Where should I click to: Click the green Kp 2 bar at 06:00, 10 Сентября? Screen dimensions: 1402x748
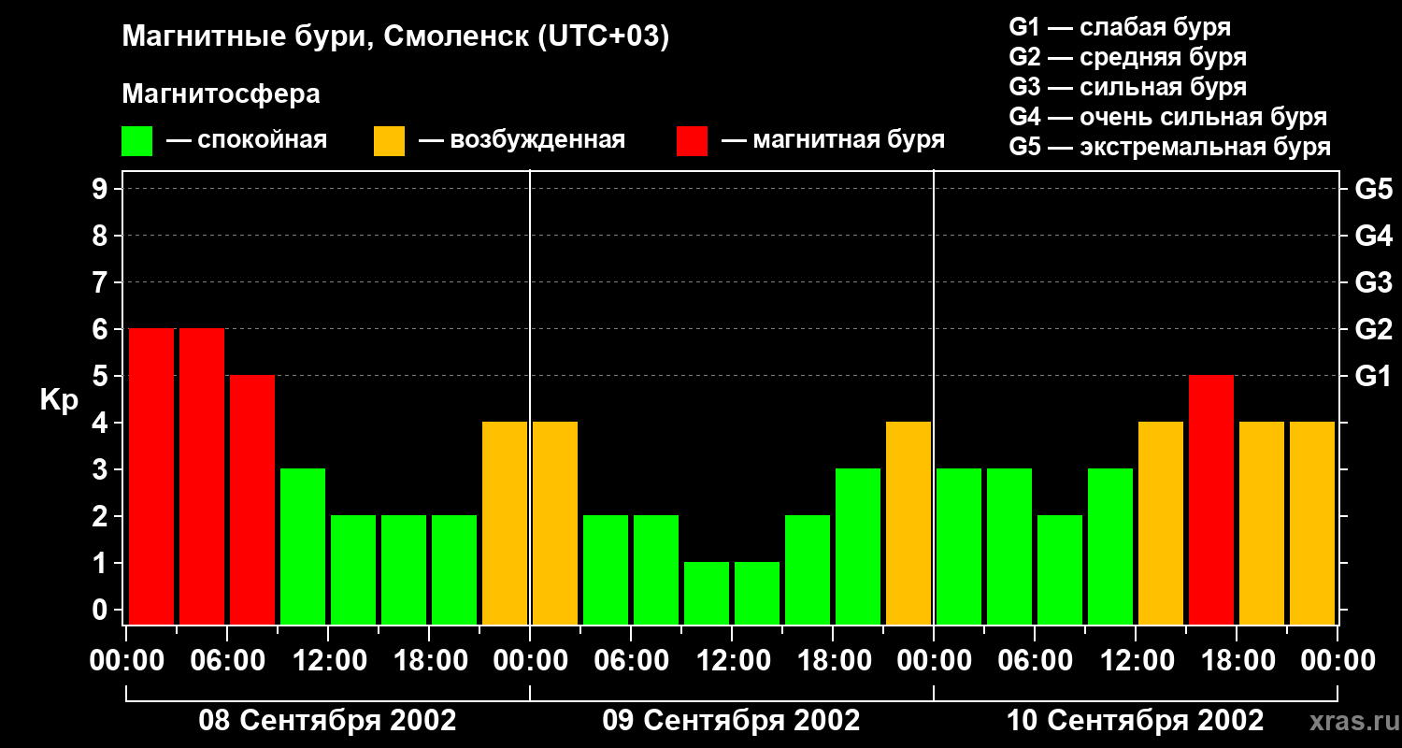(1060, 569)
